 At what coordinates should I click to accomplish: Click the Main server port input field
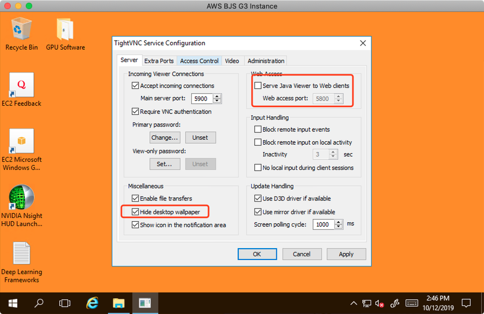[201, 99]
